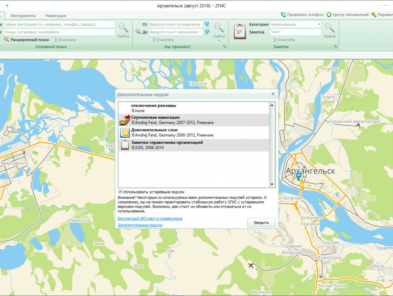
Task: Open the notes clipboard icon in Заметки group
Action: pos(240,32)
